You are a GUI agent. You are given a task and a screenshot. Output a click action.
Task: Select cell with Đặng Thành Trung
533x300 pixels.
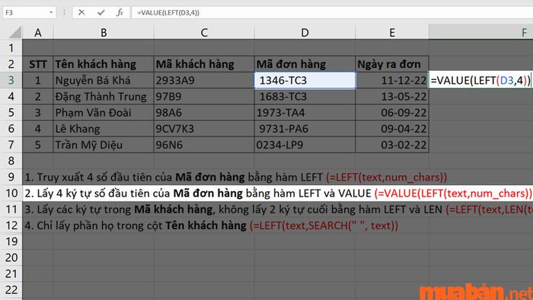click(x=104, y=97)
